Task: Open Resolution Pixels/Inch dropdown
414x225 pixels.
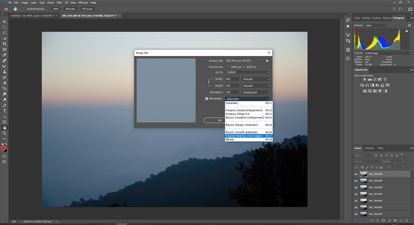Action: [x=256, y=92]
